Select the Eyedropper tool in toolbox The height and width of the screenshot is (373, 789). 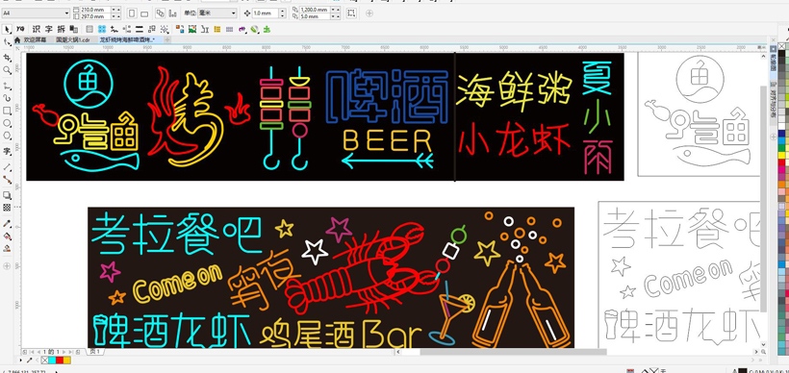[x=7, y=223]
